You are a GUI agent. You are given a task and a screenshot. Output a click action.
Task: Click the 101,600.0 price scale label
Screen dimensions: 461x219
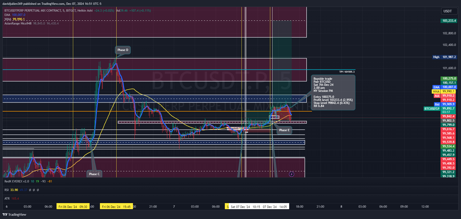(449, 68)
